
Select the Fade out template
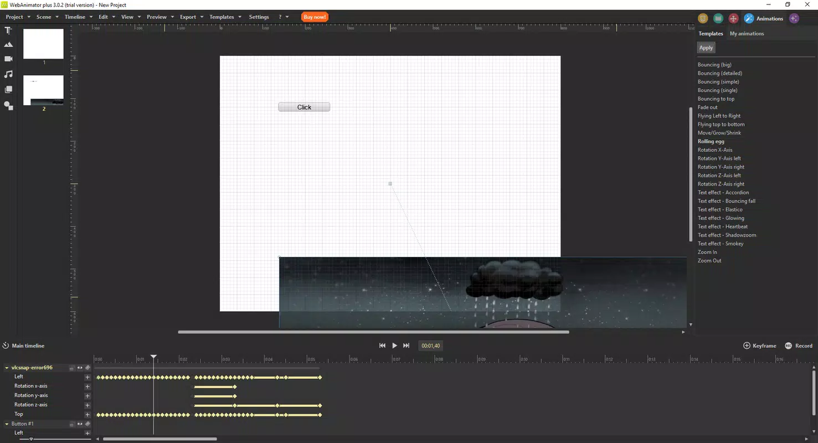(707, 107)
